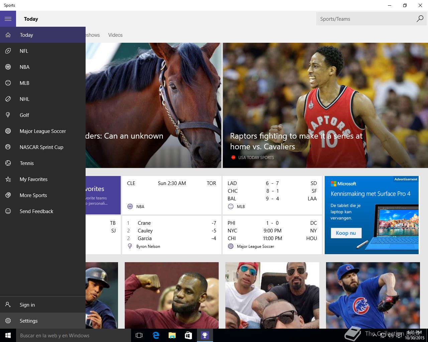Open My Favorites in sidebar
428x342 pixels.
click(x=43, y=179)
